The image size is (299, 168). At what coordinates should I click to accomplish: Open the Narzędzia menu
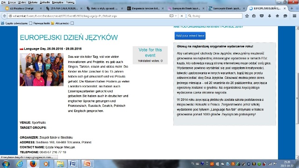pos(58,2)
